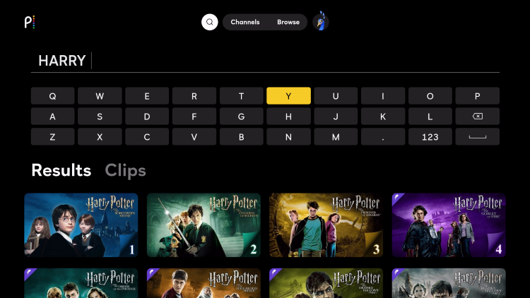Viewport: 530px width, 298px height.
Task: Hit the backspace delete key
Action: click(477, 117)
